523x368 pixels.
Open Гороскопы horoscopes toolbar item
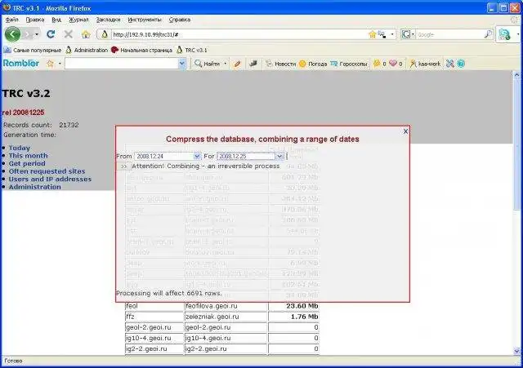tap(349, 64)
